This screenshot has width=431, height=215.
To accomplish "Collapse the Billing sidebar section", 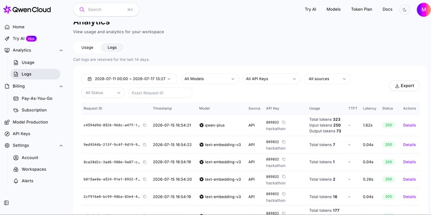I will [x=61, y=86].
